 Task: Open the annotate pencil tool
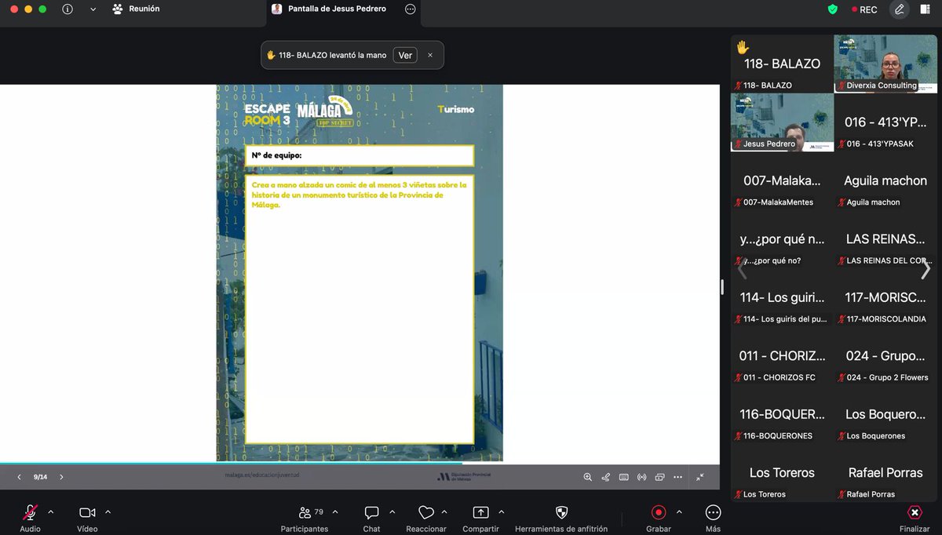coord(900,9)
